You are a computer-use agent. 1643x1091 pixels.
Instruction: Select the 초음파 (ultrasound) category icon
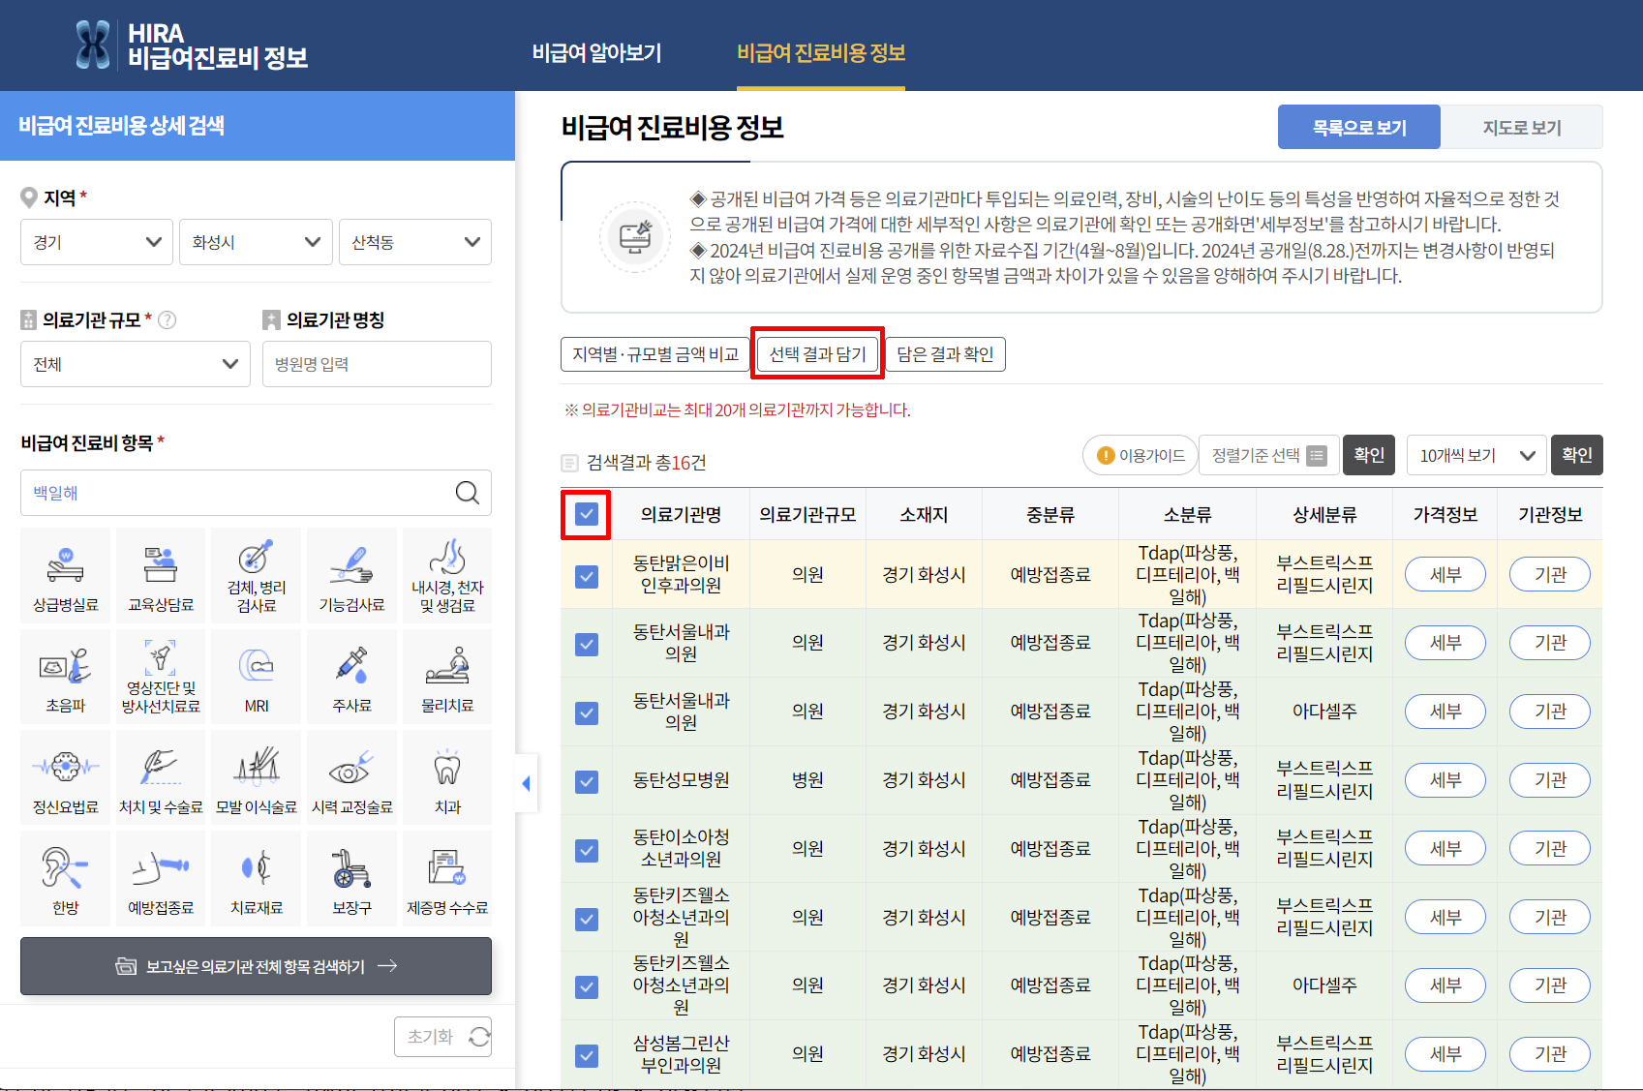(64, 676)
